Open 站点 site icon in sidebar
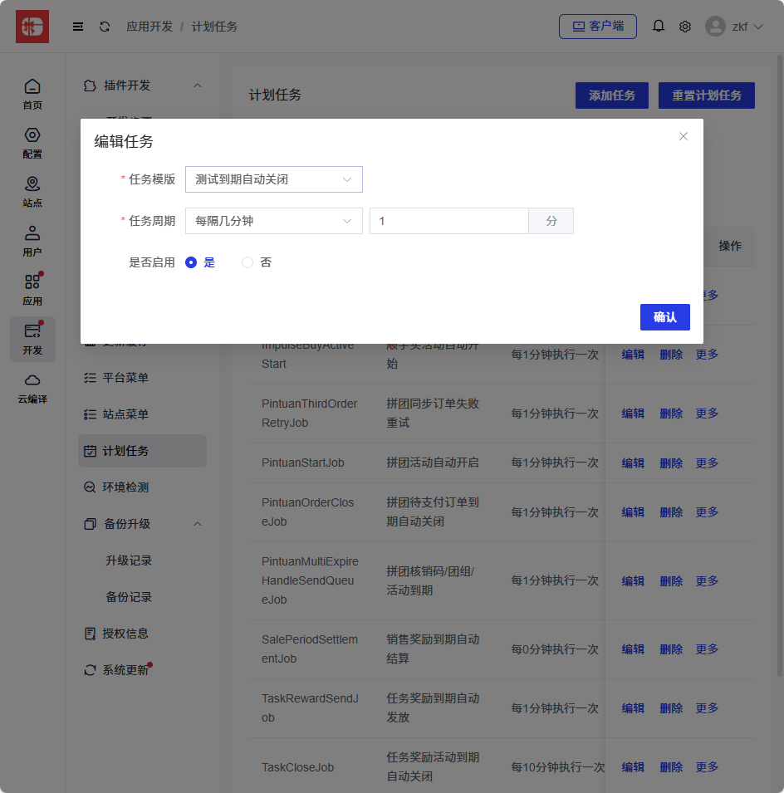Viewport: 784px width, 793px height. point(32,191)
